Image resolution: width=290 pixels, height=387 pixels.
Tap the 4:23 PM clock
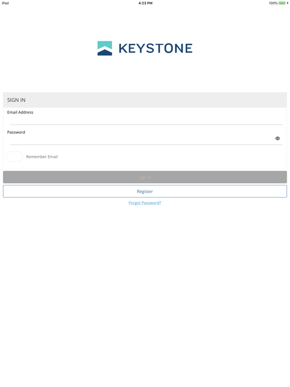(145, 3)
